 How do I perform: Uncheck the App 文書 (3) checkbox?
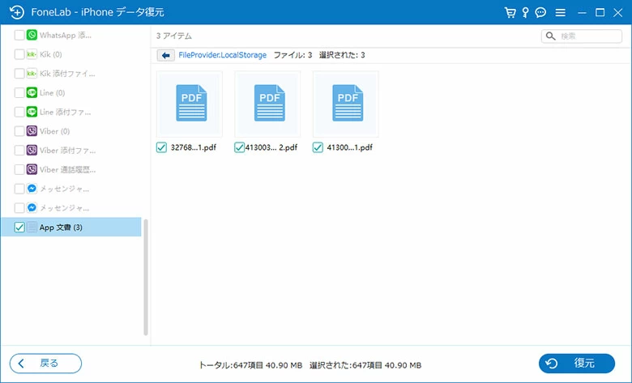(19, 228)
